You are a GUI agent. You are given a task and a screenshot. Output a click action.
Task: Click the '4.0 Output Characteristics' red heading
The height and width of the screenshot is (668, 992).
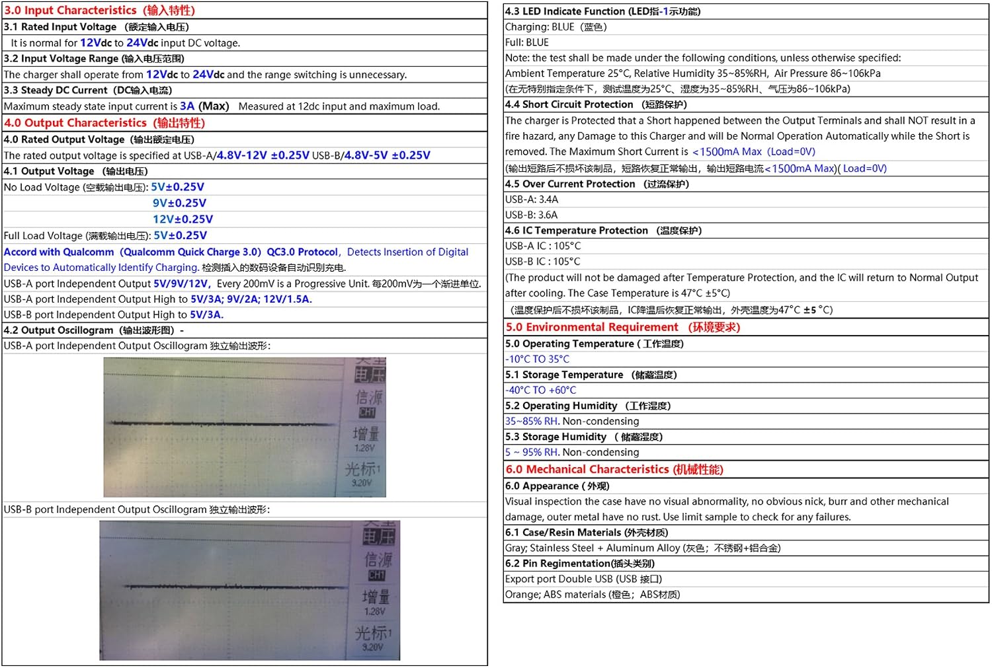coord(104,123)
